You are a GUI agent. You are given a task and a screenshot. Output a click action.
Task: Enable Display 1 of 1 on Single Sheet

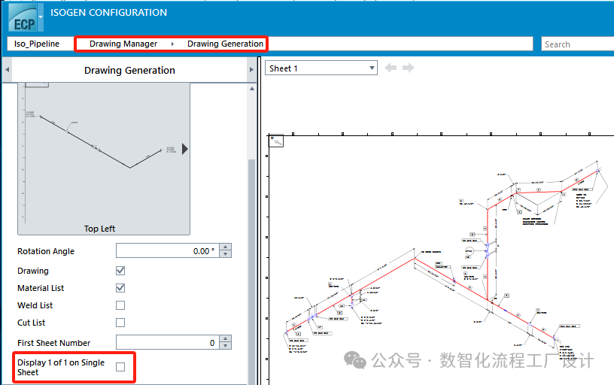point(120,367)
